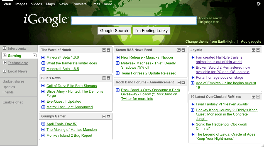The image size is (264, 147).
Task: Maximize Steam RSS News Feed gadget
Action: (x=183, y=50)
